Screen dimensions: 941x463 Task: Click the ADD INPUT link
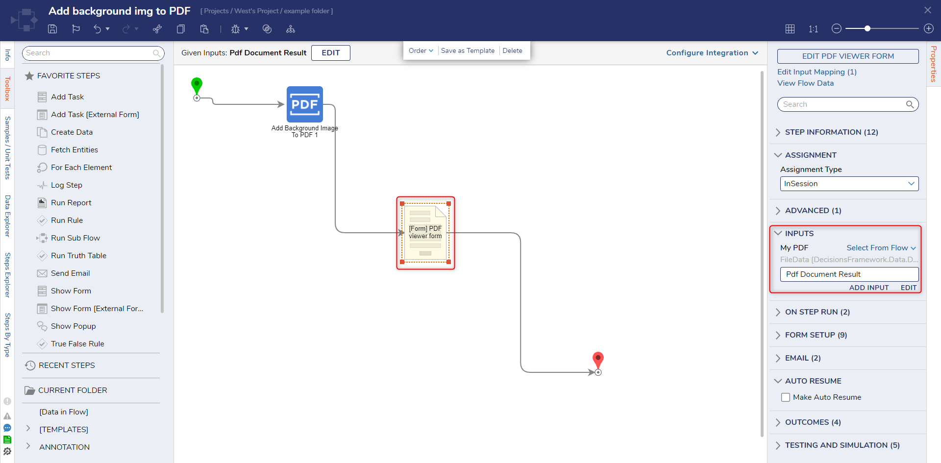pos(869,288)
